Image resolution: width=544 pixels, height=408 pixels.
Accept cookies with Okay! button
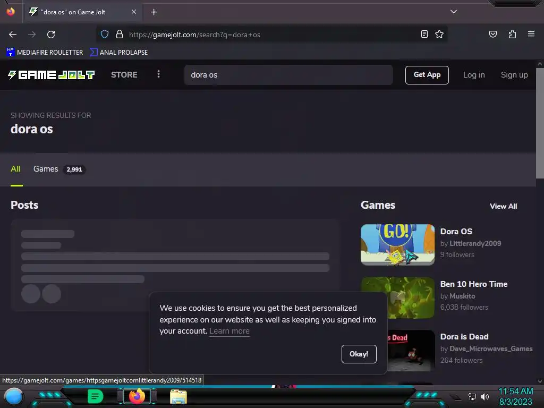point(359,354)
